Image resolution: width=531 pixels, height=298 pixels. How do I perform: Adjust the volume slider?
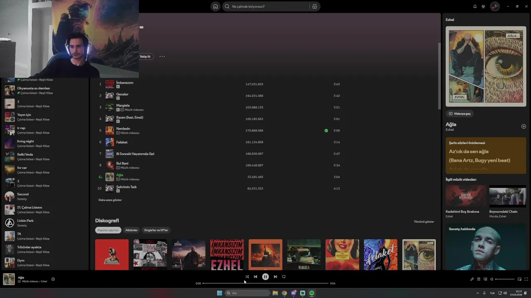point(505,279)
